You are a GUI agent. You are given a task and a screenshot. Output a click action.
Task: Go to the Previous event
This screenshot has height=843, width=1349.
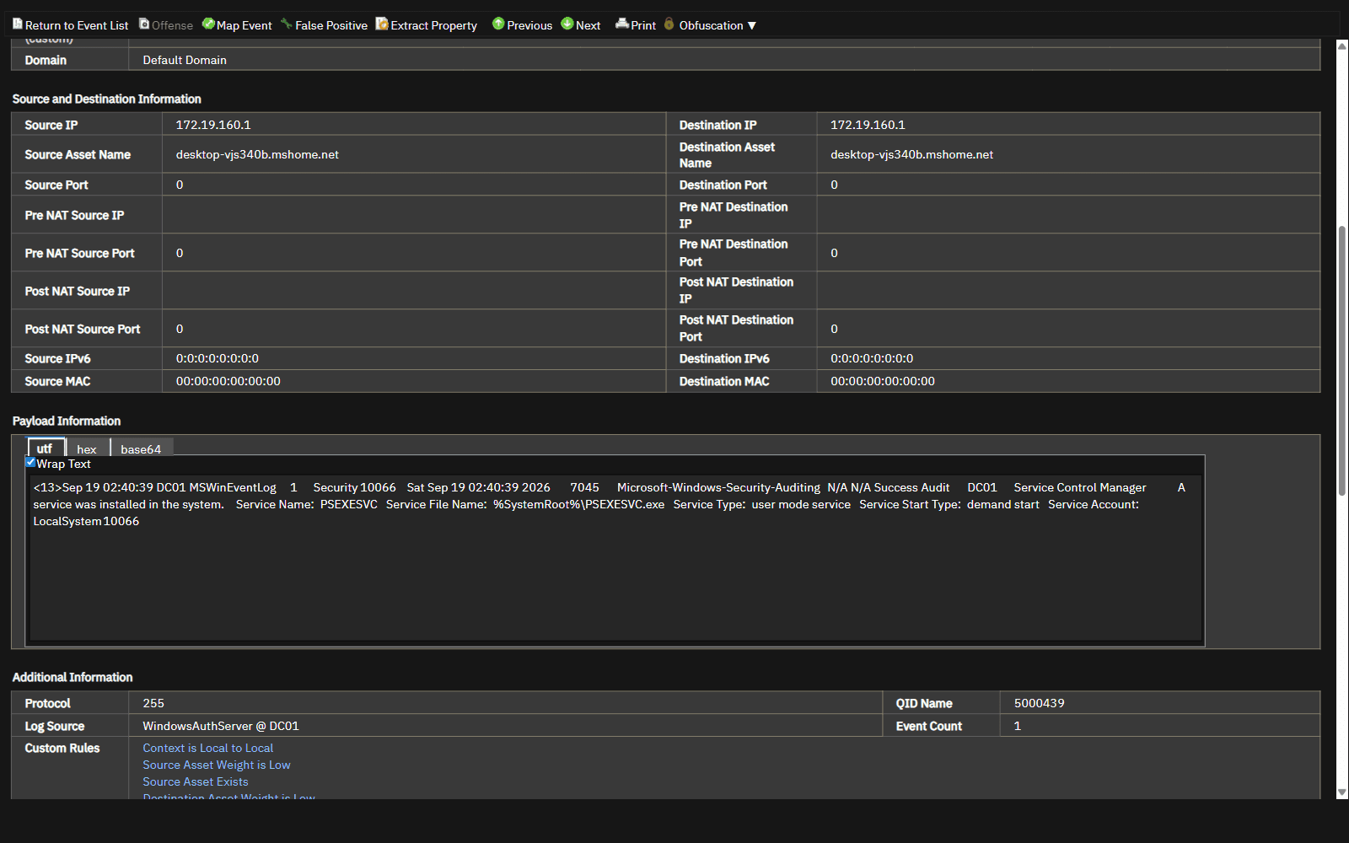pos(522,25)
